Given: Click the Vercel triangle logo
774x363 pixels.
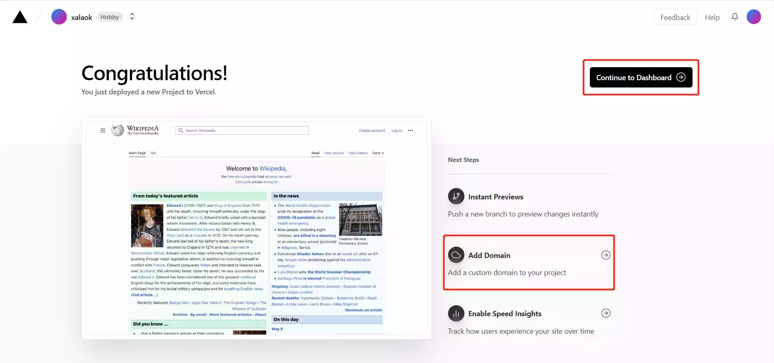Looking at the screenshot, I should pyautogui.click(x=20, y=17).
